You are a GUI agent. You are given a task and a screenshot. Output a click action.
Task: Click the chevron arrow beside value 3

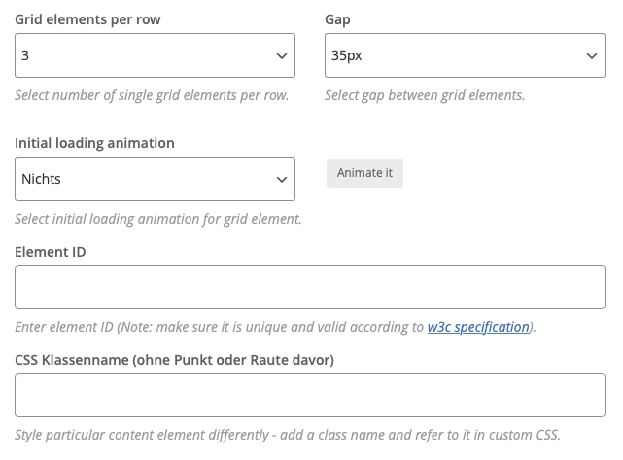pos(282,56)
